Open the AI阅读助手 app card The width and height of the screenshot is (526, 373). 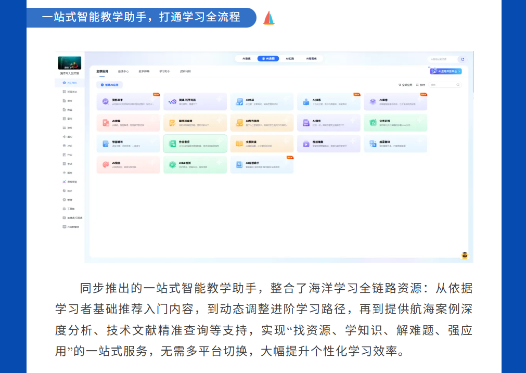(x=262, y=165)
